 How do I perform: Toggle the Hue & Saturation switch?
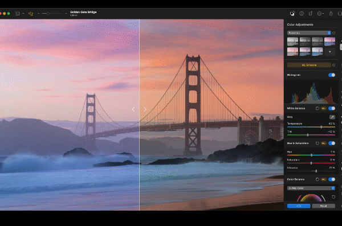coord(332,143)
